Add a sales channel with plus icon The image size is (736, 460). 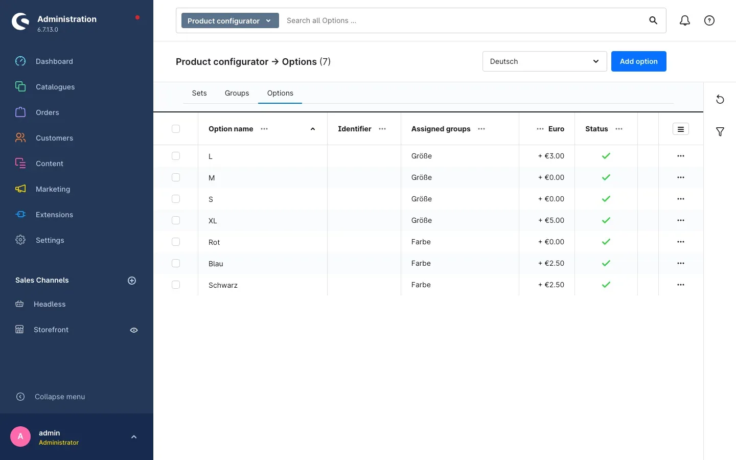(132, 281)
